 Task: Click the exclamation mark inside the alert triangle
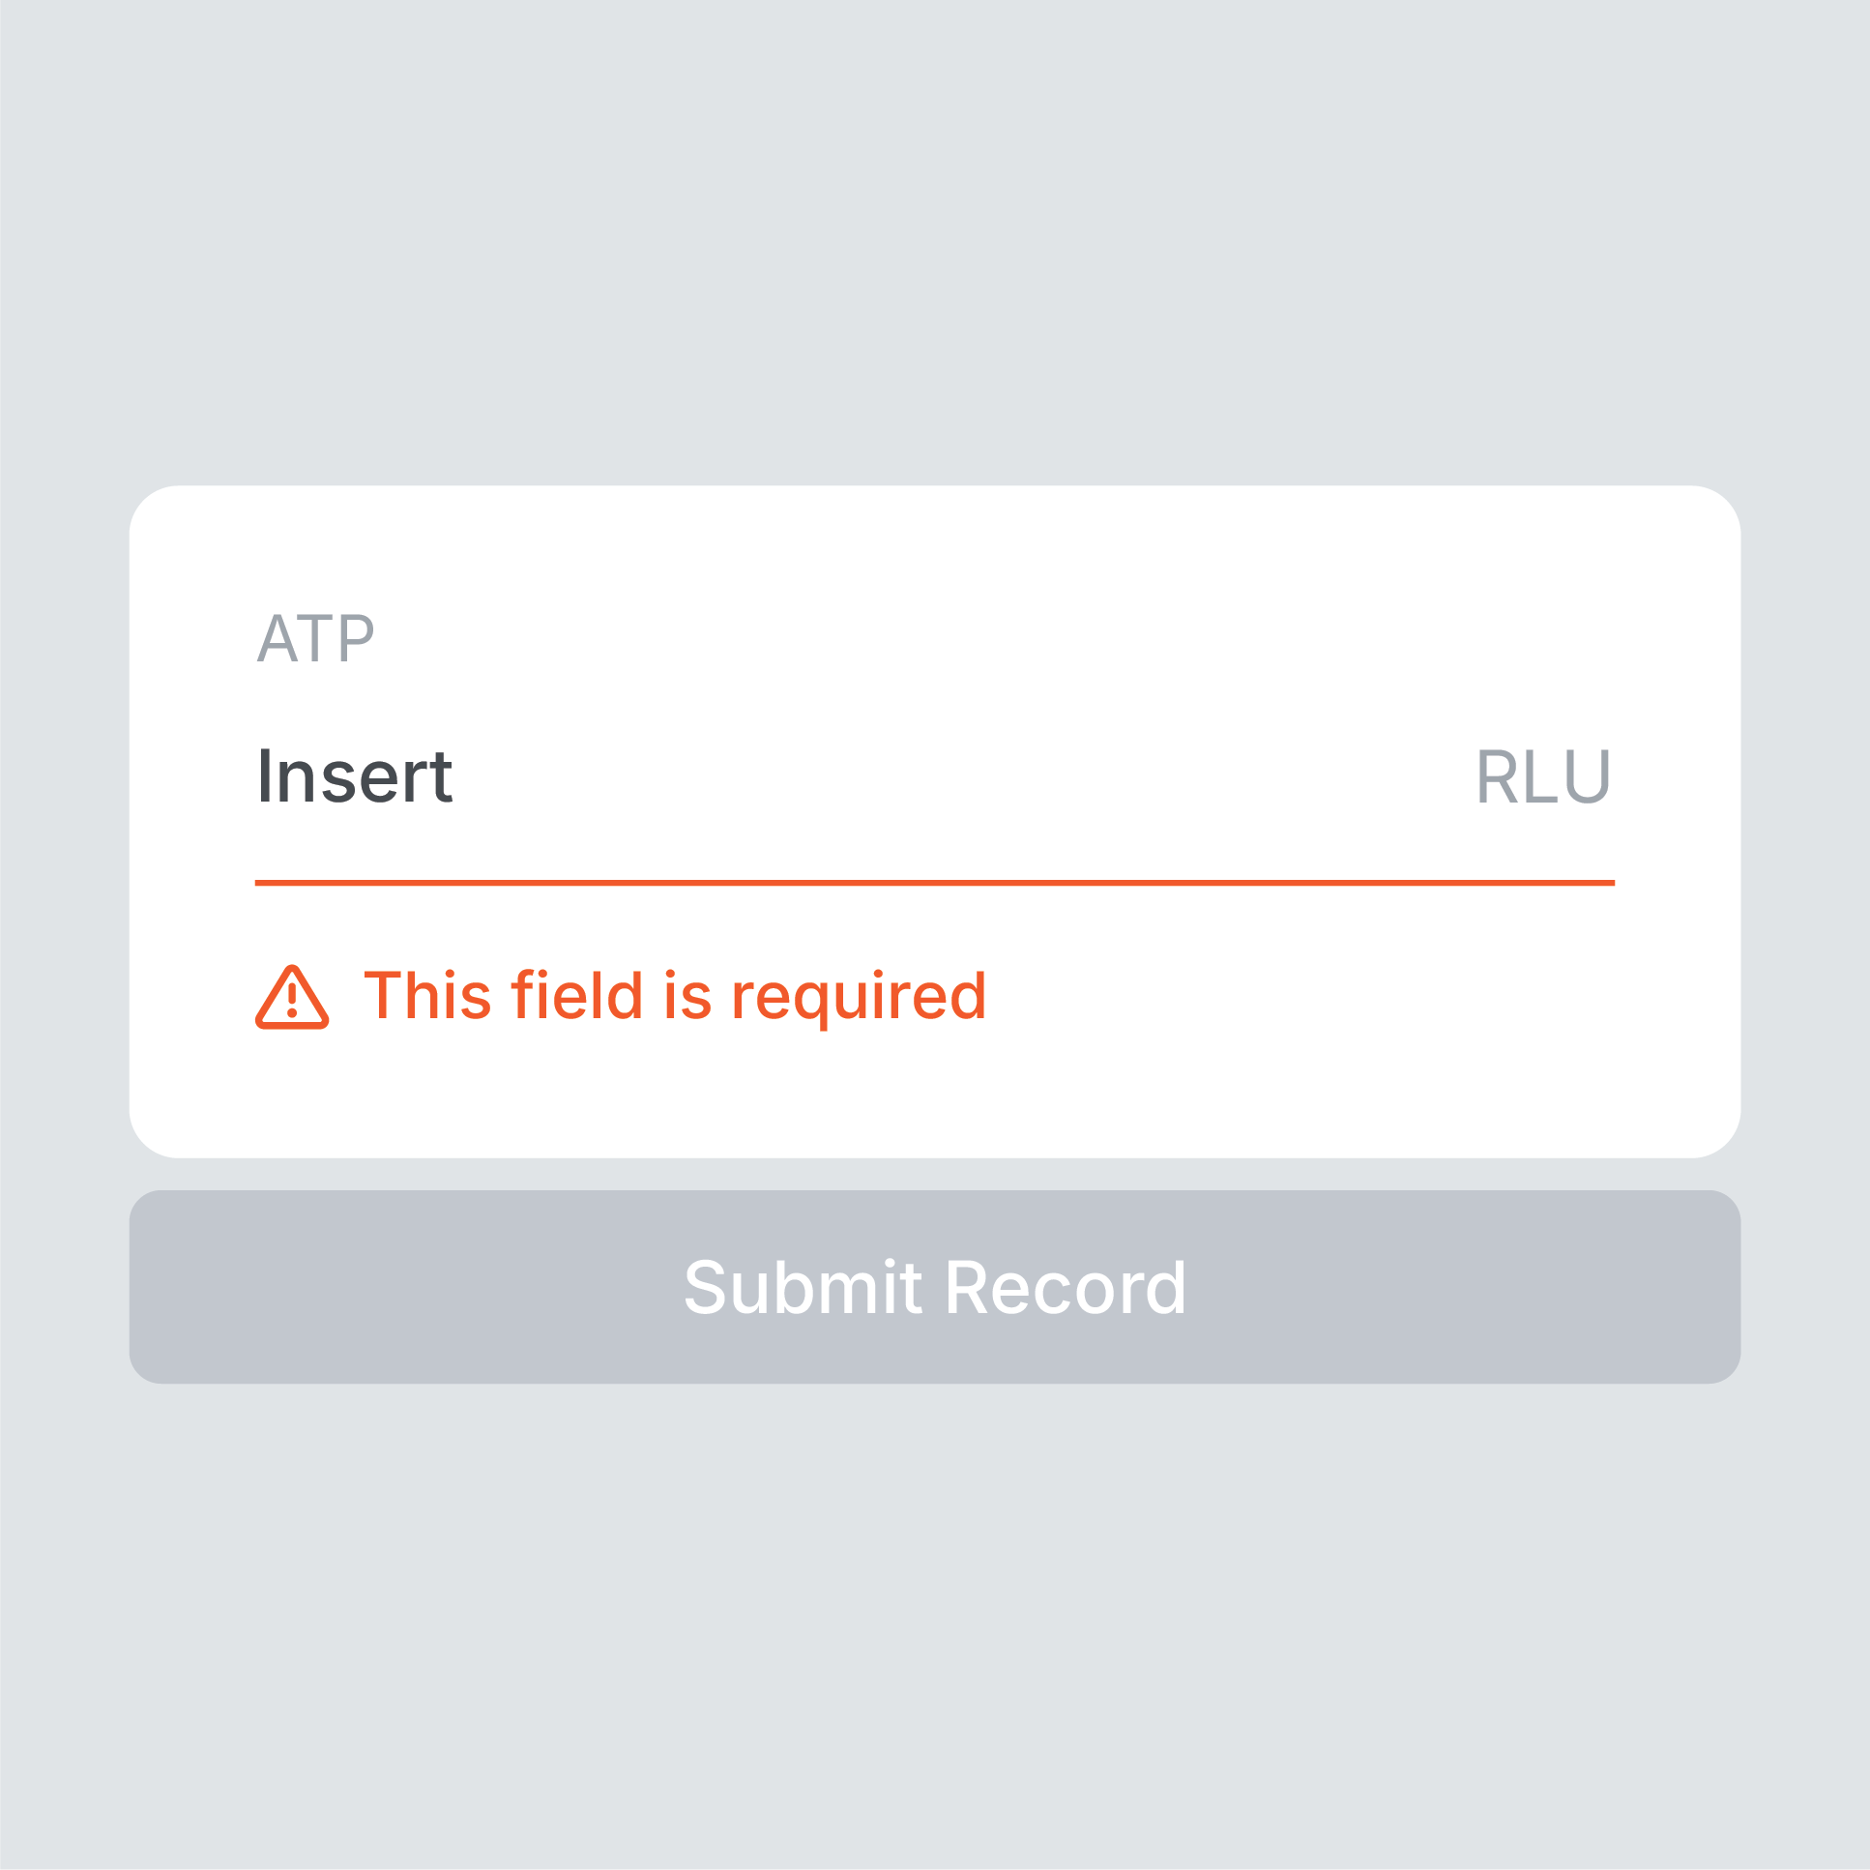(292, 1001)
